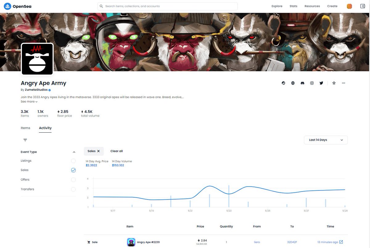This screenshot has width=370, height=248.
Task: Collapse the Event Type section
Action: (x=74, y=152)
